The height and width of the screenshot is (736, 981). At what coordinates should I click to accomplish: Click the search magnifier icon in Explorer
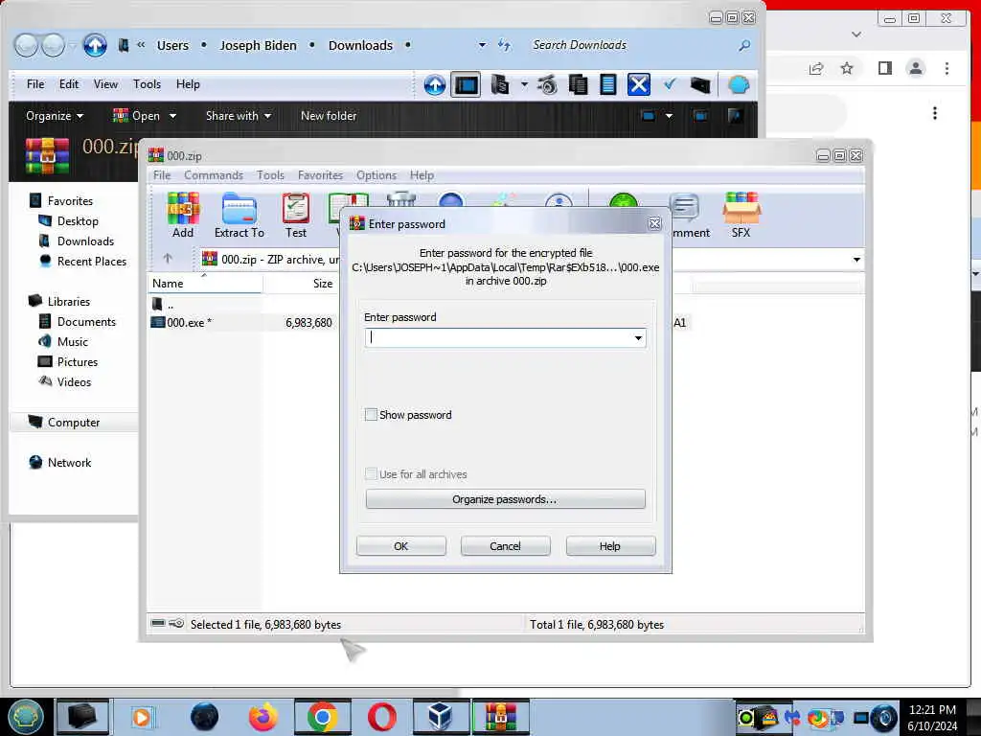pos(743,45)
